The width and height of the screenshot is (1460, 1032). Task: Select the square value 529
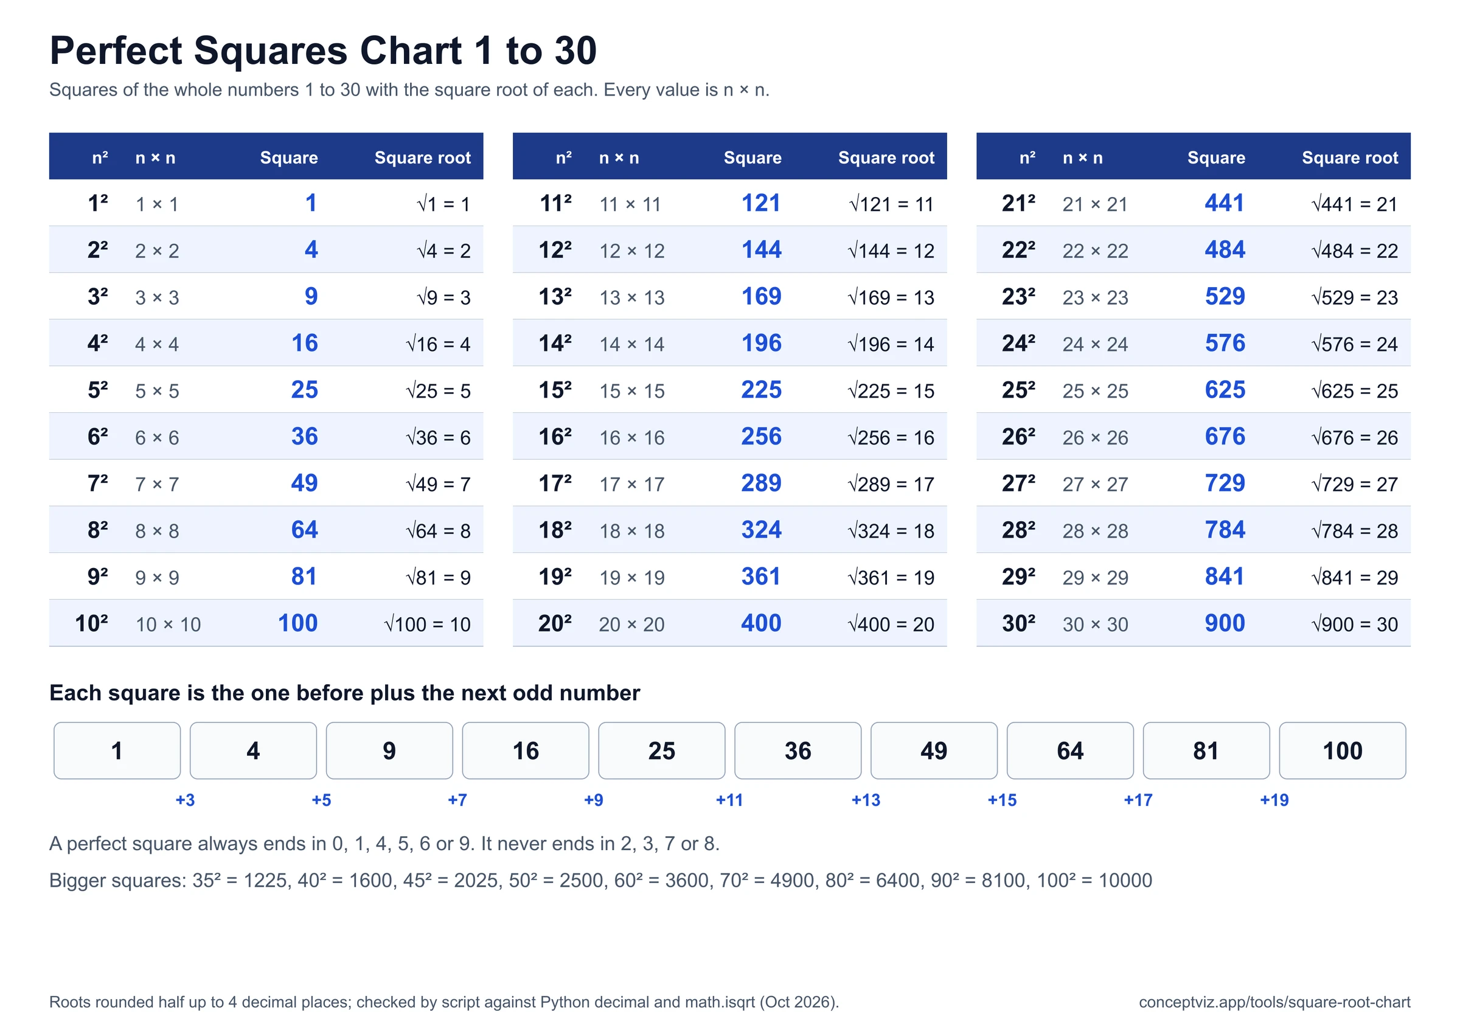1225,296
